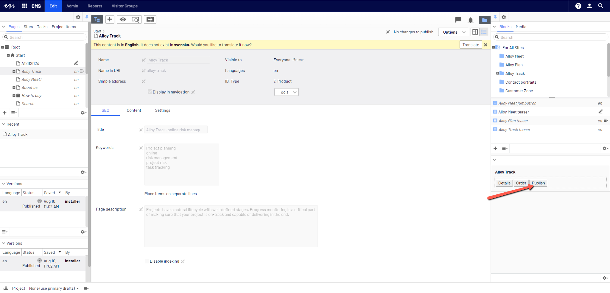Toggle view settings eye icon
Image resolution: width=610 pixels, height=293 pixels.
pos(123,19)
